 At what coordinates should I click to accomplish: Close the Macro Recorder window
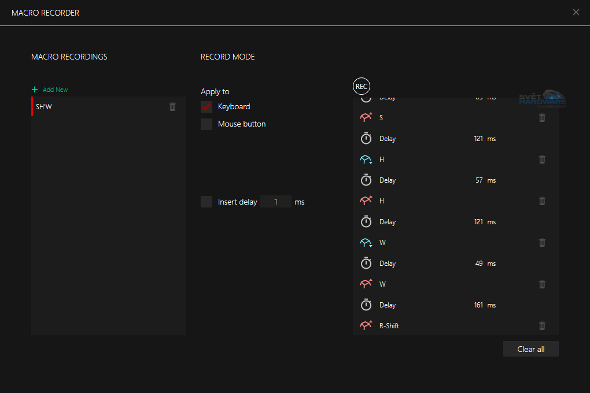(x=576, y=12)
